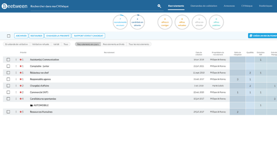Expand the options menu for Ressources Humaines
The height and width of the screenshot is (158, 277).
point(16,112)
